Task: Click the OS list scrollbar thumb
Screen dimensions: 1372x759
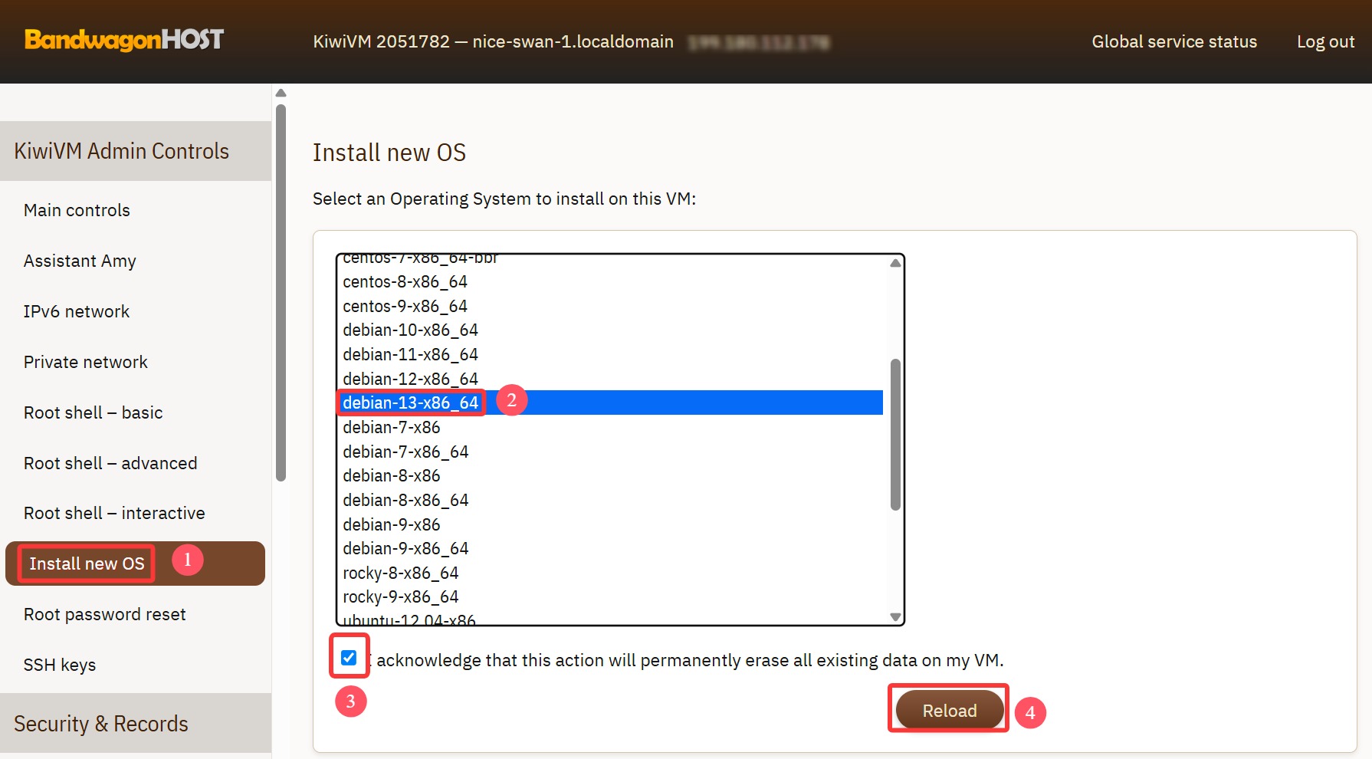Action: [894, 433]
